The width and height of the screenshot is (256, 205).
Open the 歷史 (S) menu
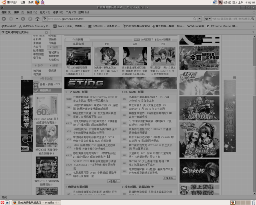click(x=45, y=12)
